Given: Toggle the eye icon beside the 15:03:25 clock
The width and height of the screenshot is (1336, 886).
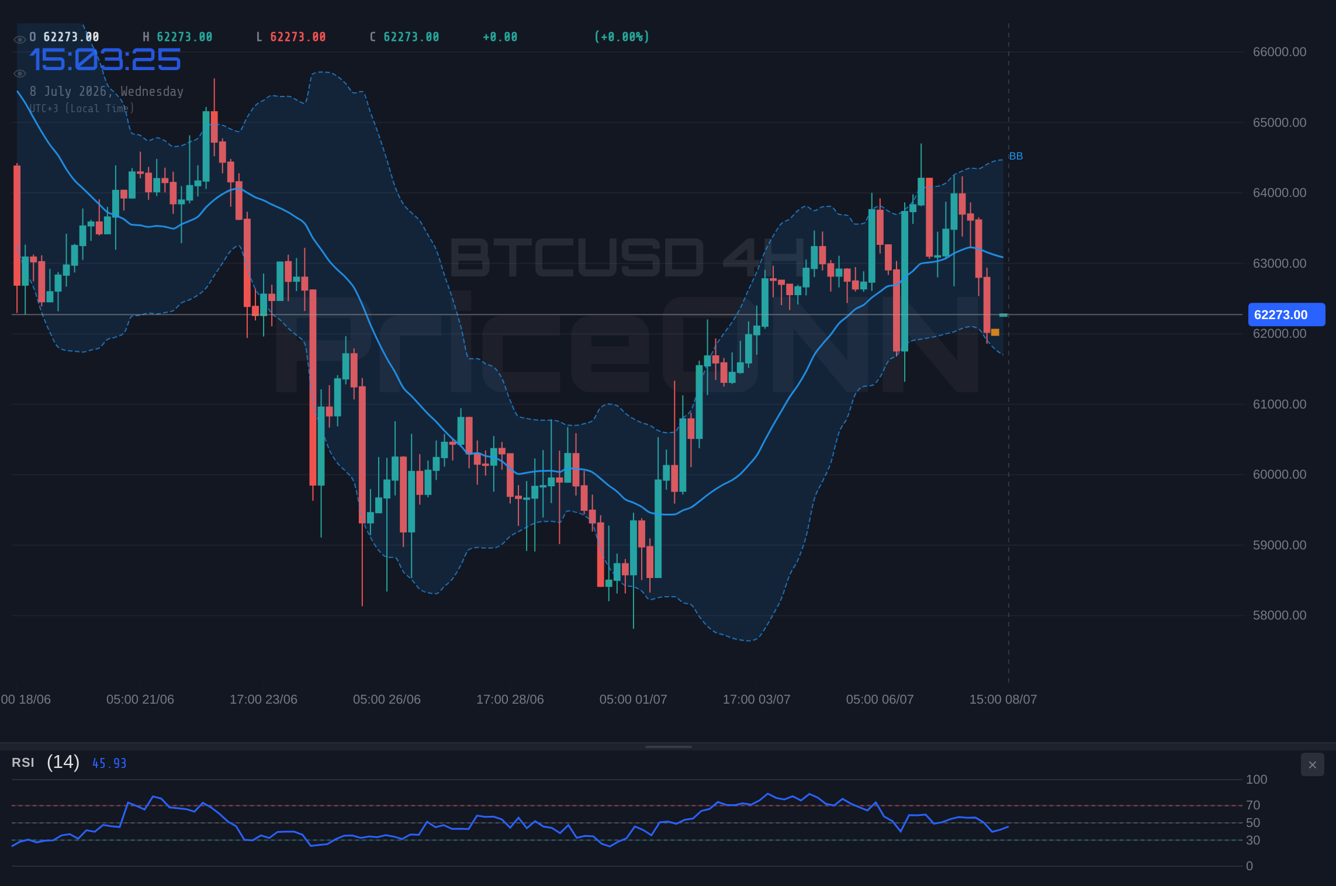Looking at the screenshot, I should click(19, 74).
